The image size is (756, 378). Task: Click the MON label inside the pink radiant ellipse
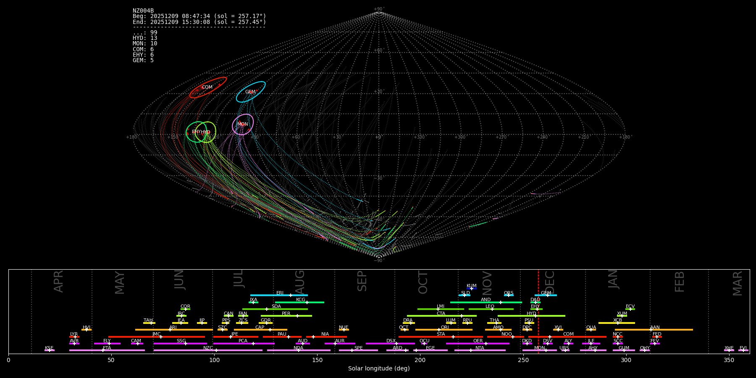243,124
